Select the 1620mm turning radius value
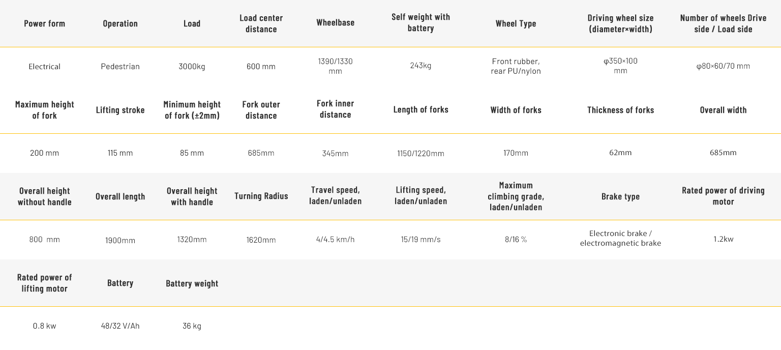The height and width of the screenshot is (350, 781). pos(261,240)
